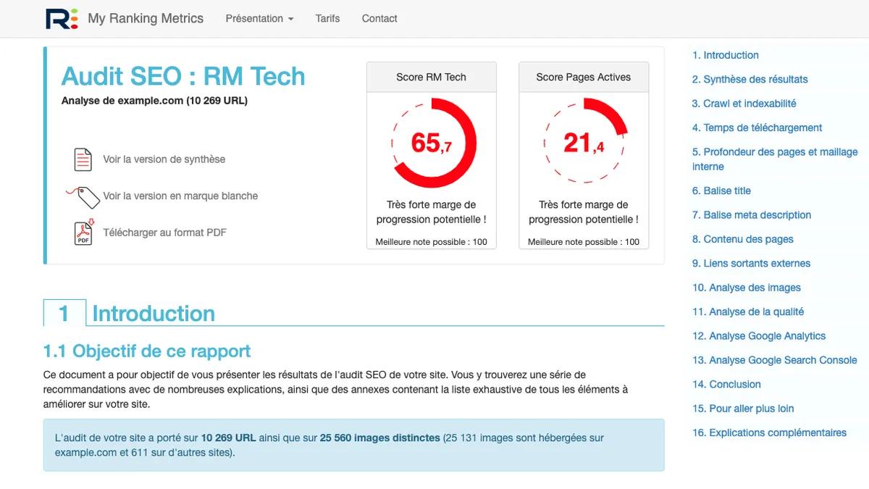
Task: Go to 11. Analyse de la qualité
Action: 748,312
